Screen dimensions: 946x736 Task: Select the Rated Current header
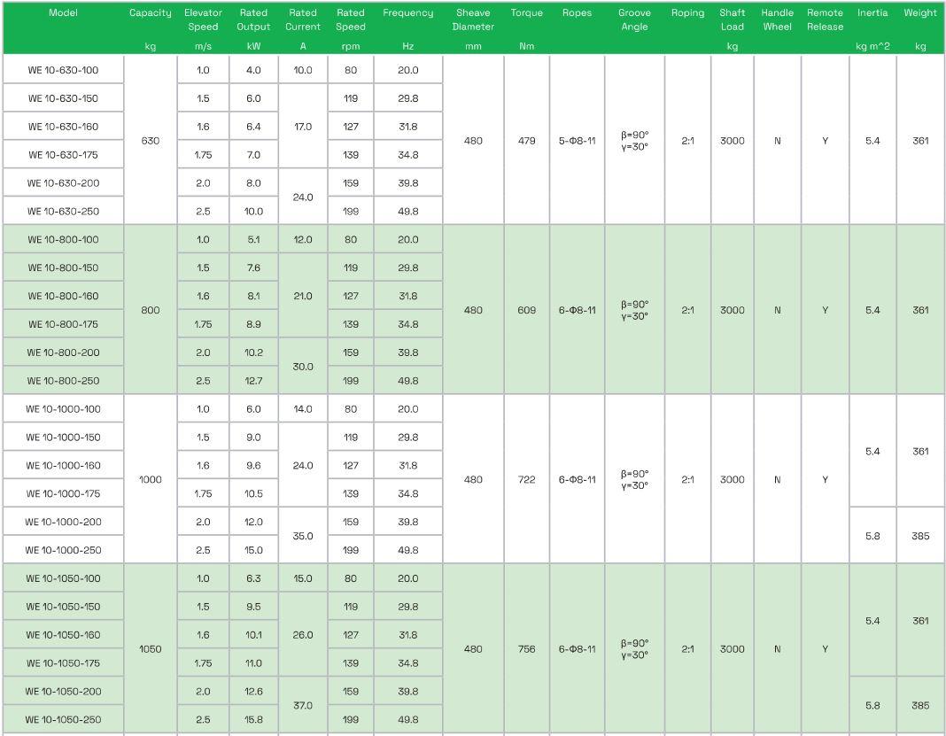point(303,19)
